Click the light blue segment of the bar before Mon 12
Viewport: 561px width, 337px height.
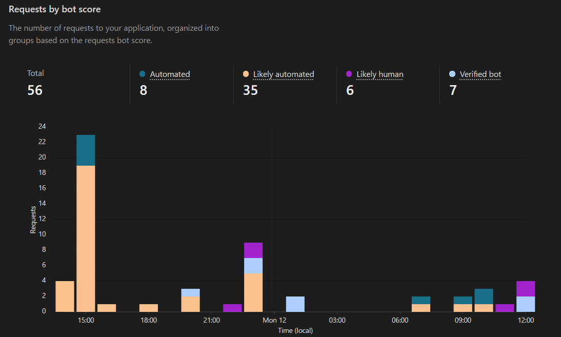click(x=253, y=266)
